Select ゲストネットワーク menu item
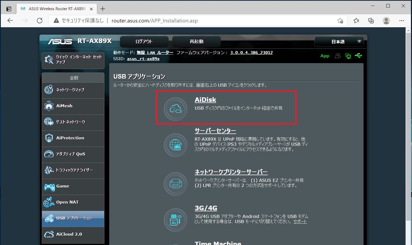Screen dimensions: 412x245 point(73,122)
